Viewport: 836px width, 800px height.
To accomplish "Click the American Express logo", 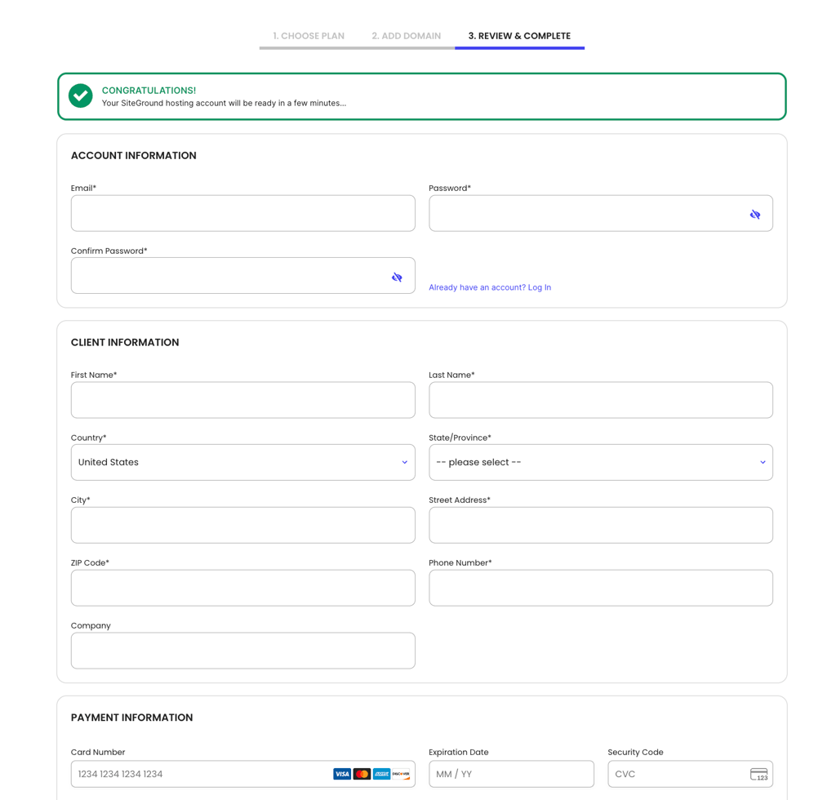I will (x=382, y=774).
